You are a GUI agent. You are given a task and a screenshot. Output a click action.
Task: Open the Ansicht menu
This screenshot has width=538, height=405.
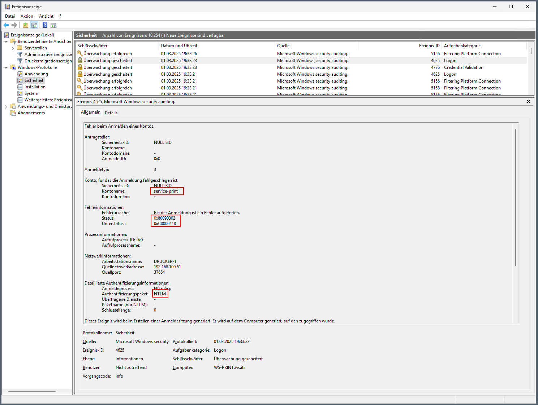(46, 16)
